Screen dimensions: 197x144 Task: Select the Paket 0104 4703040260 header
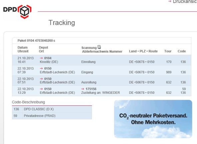36,41
